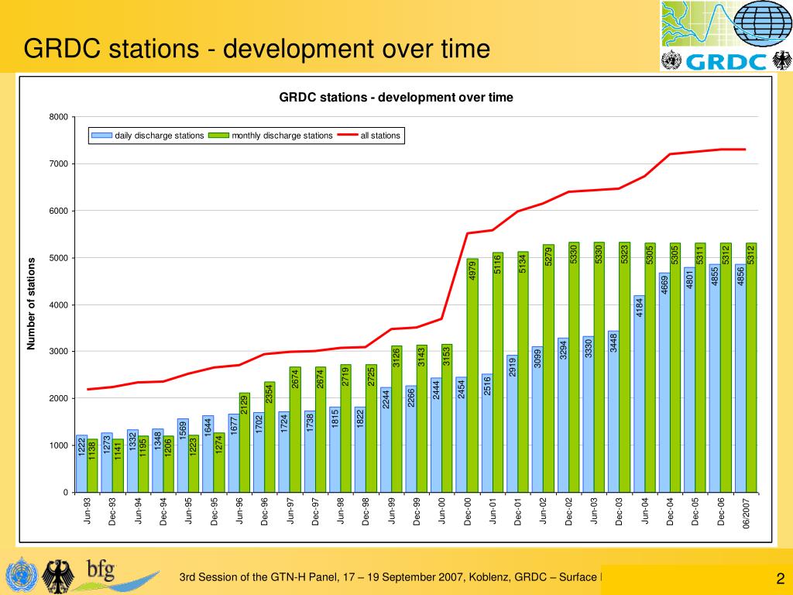Screen dimensions: 793x595
Task: Click the chart title inside the plot
Action: [396, 97]
